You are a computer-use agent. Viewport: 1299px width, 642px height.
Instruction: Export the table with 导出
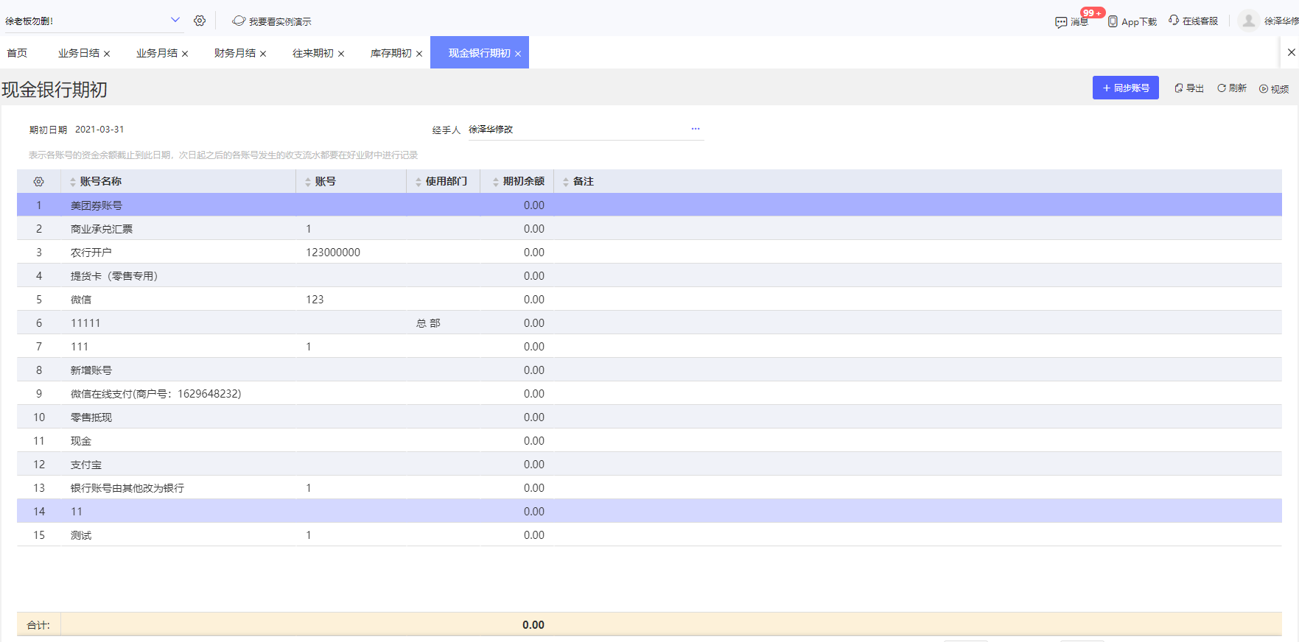point(1189,88)
